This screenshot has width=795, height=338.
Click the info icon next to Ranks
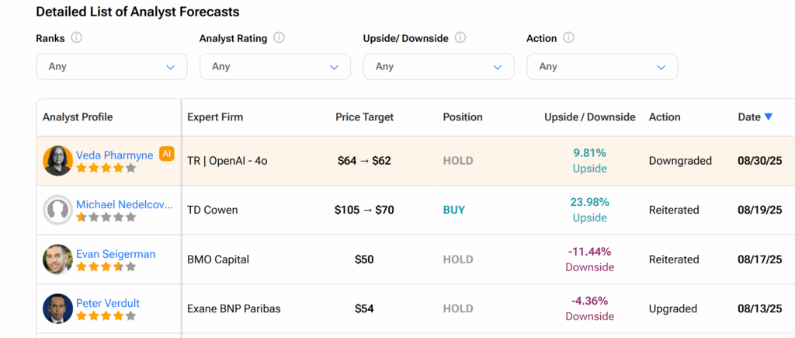click(77, 38)
